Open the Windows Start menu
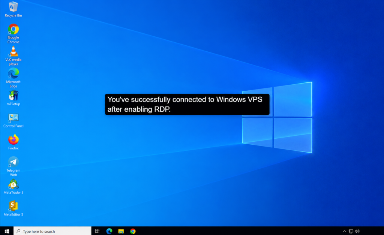The width and height of the screenshot is (384, 235). (7, 231)
